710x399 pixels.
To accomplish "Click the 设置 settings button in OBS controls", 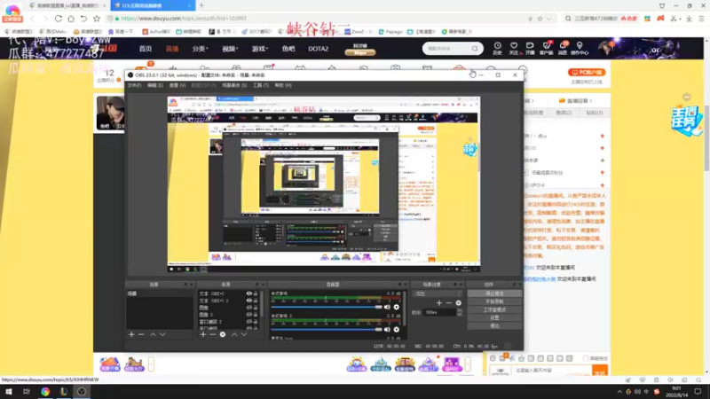I will 494,317.
